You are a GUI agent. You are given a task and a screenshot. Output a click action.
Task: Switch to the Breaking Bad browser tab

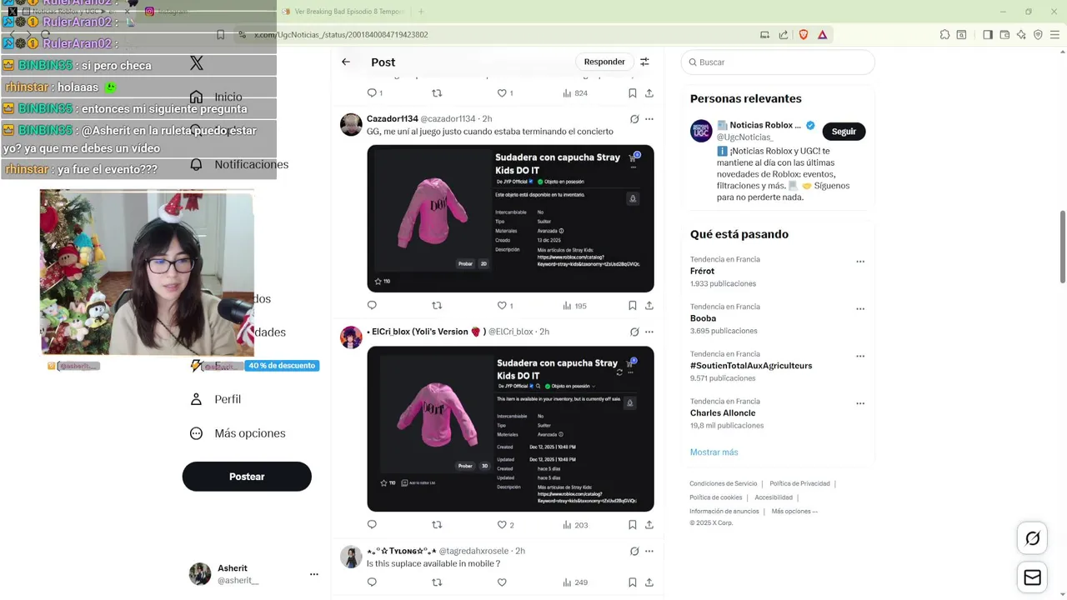click(x=343, y=12)
